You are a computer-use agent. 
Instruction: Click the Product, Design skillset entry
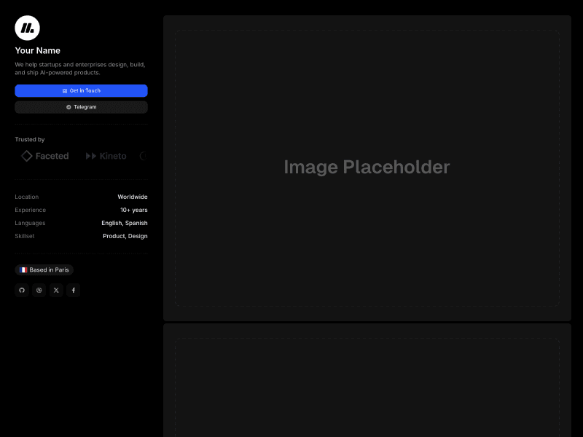pos(125,236)
